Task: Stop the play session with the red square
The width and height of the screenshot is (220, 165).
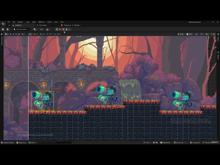Action: point(63,29)
